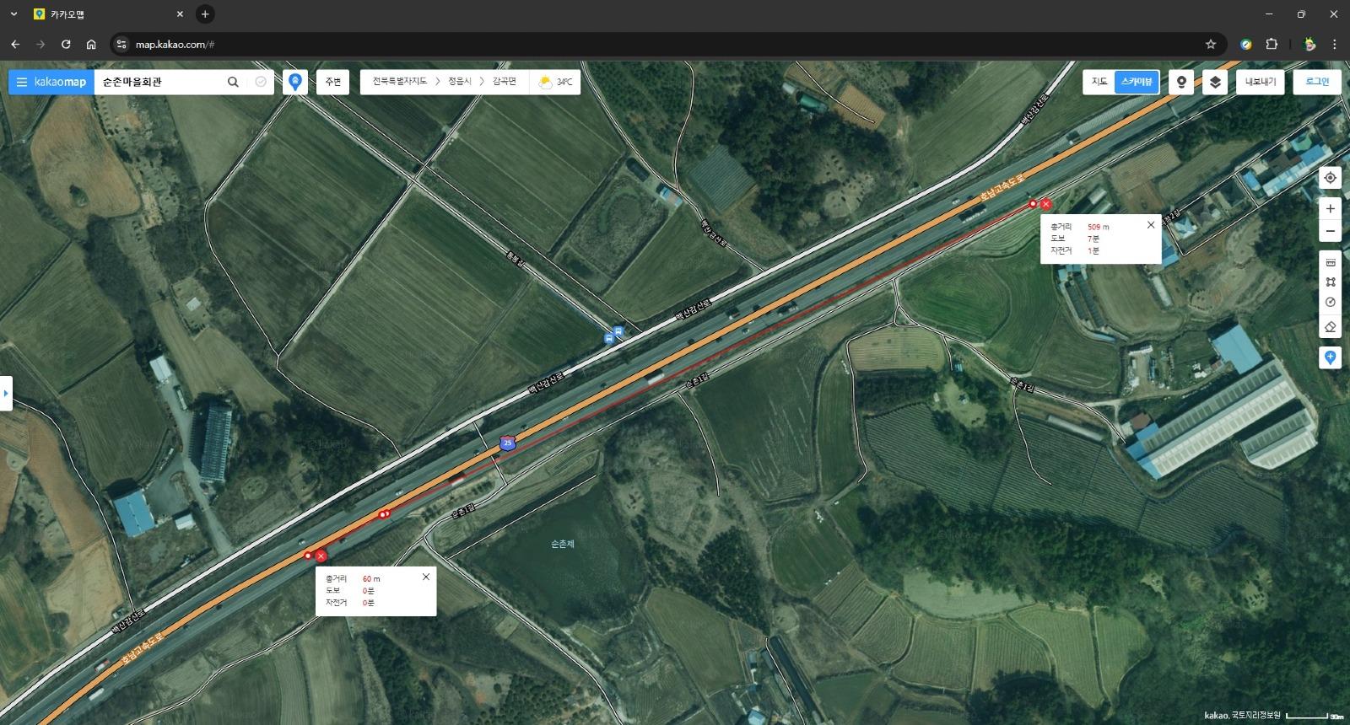Screen dimensions: 1350x725
Task: Toggle the checkmark icon in the search box
Action: tap(261, 82)
